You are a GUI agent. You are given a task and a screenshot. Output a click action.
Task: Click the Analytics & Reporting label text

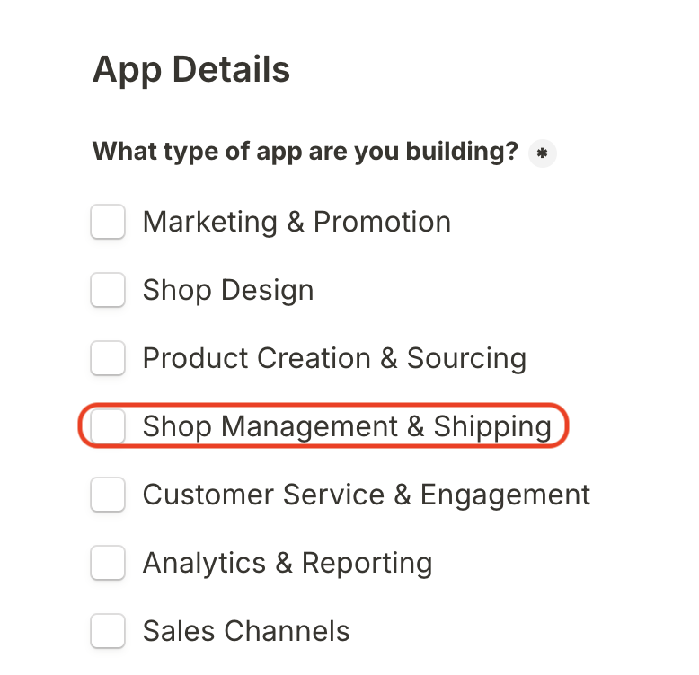point(288,563)
